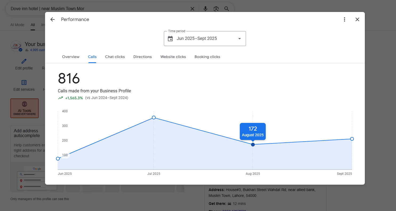Image resolution: width=396 pixels, height=211 pixels.
Task: Start voice search with microphone icon
Action: [205, 9]
